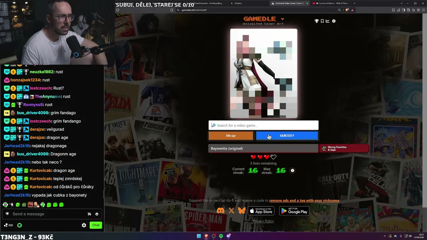This screenshot has height=240, width=427.
Task: Open the browser main menu
Action: [x=424, y=10]
